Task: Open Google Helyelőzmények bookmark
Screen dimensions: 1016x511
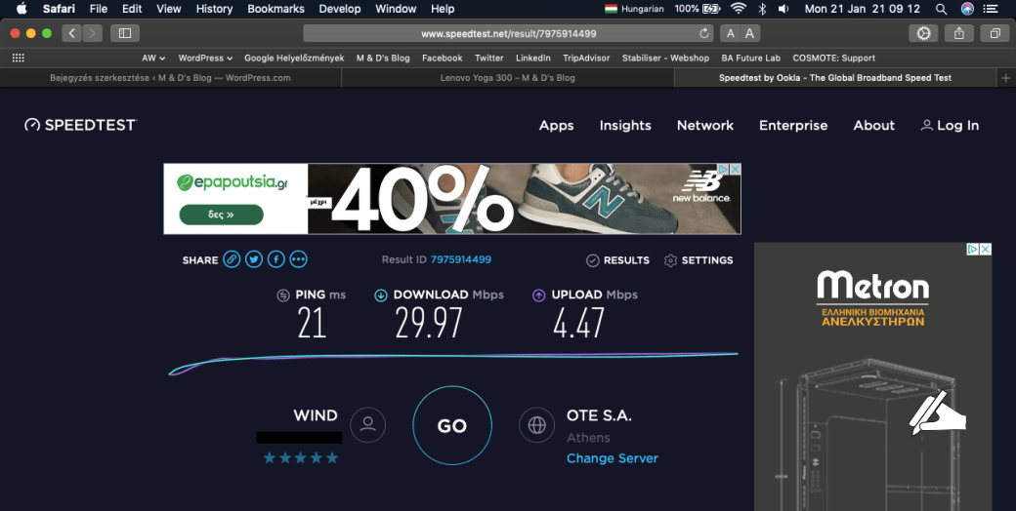Action: 294,58
